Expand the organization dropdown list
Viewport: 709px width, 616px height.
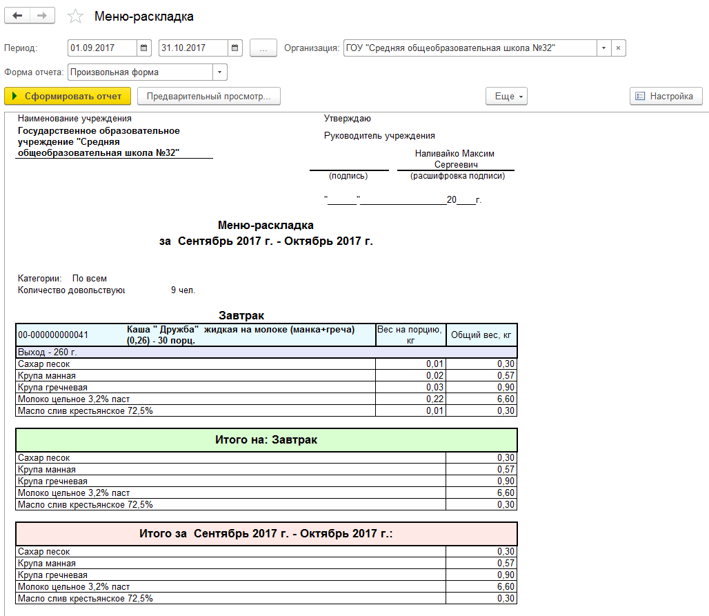coord(603,48)
